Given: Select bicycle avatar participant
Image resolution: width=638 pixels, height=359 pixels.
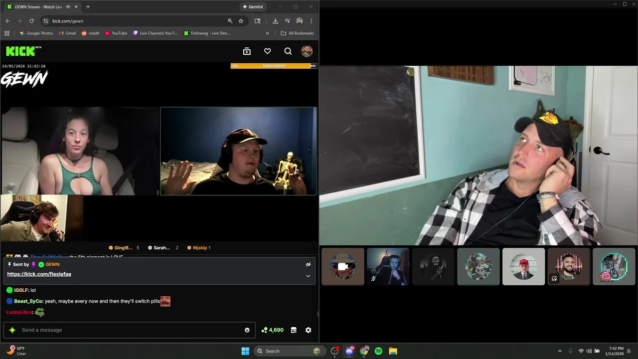Looking at the screenshot, I should point(614,267).
